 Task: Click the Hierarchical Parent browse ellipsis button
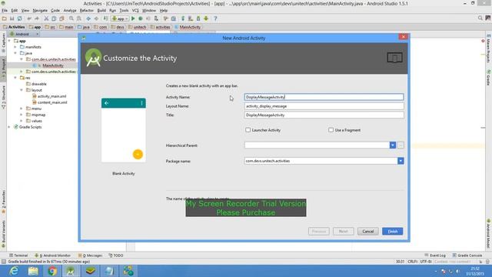click(401, 145)
